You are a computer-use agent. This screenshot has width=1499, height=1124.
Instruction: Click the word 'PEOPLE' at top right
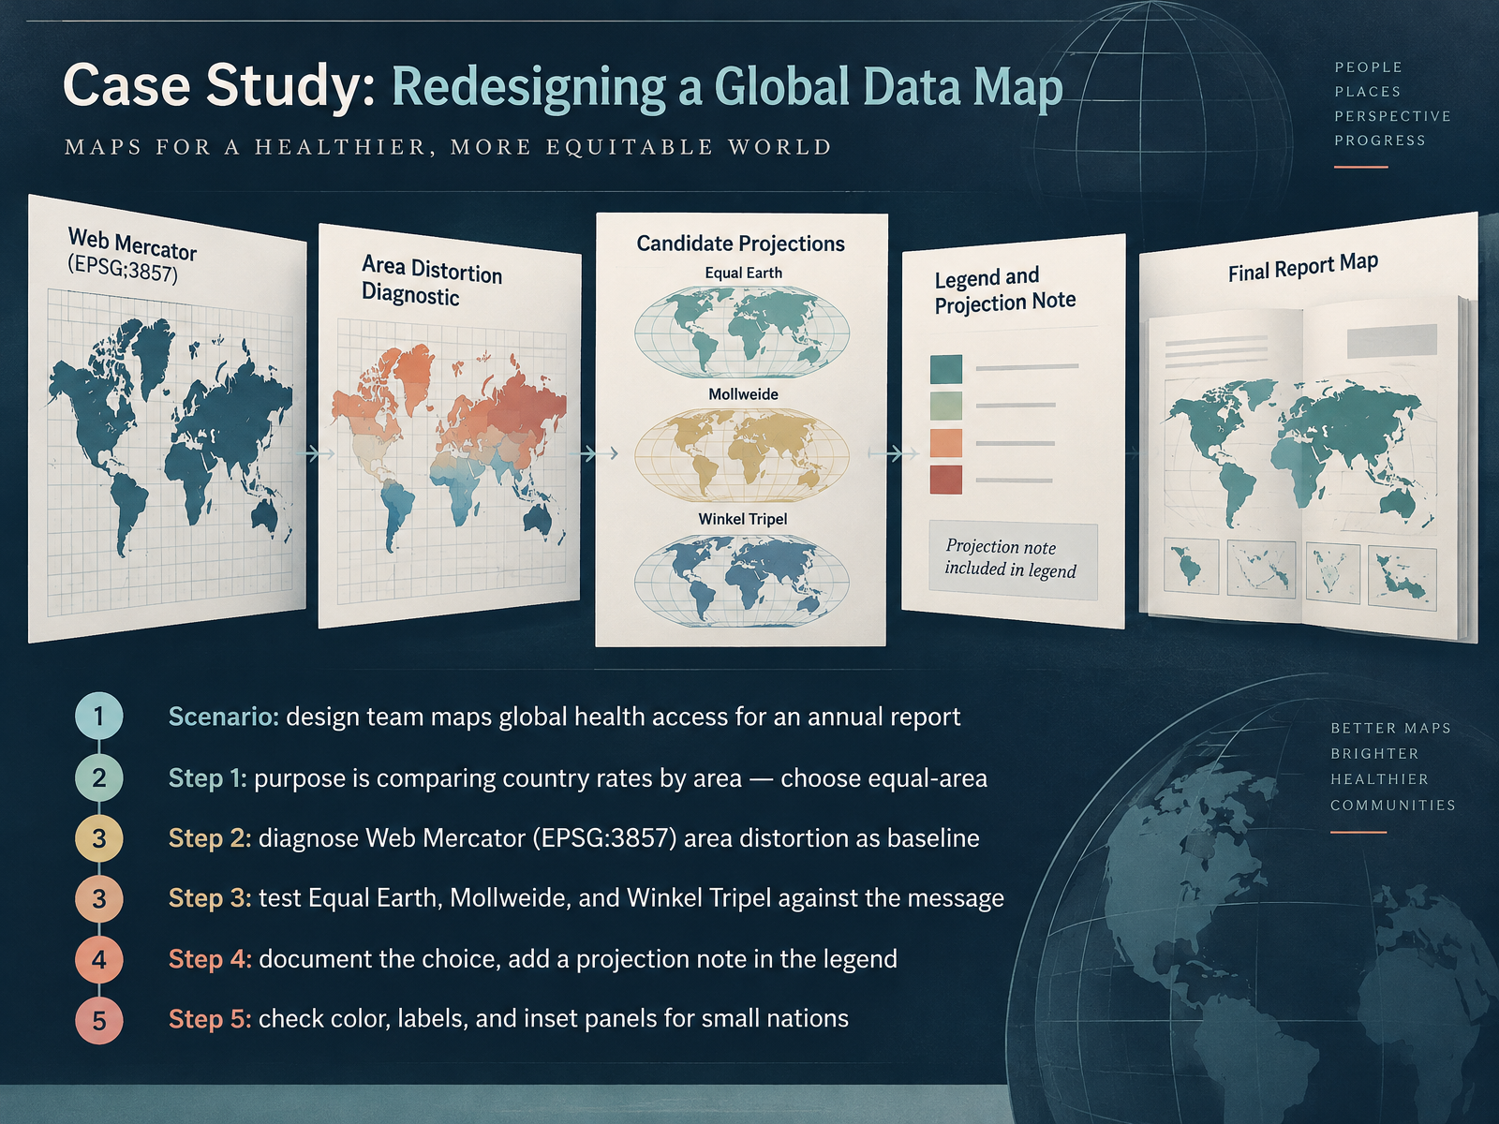point(1369,67)
